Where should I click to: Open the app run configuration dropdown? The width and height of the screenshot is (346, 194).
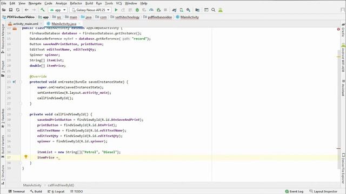coord(58,10)
